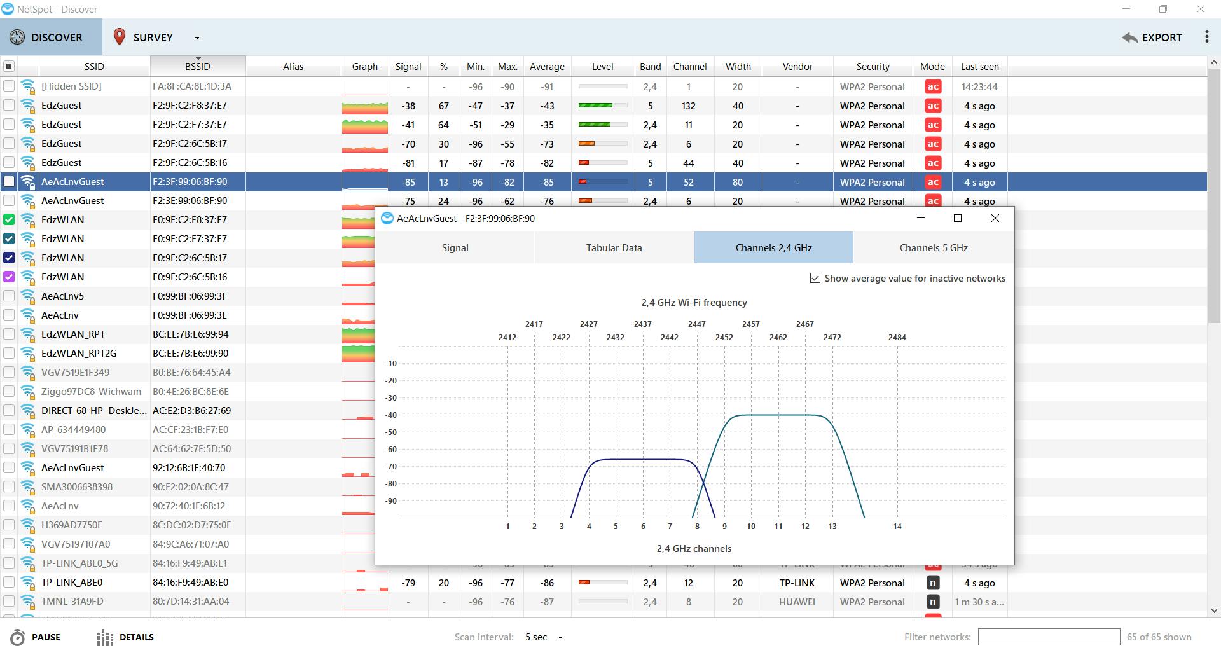Click Wi-Fi icon of SMA3006638398 network
The width and height of the screenshot is (1221, 655).
pyautogui.click(x=28, y=487)
